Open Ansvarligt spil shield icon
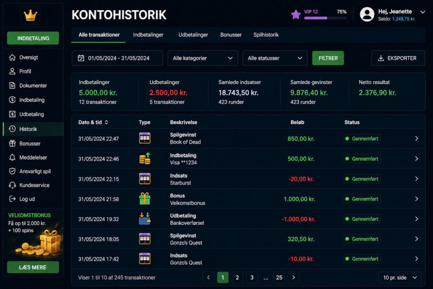 coord(12,171)
